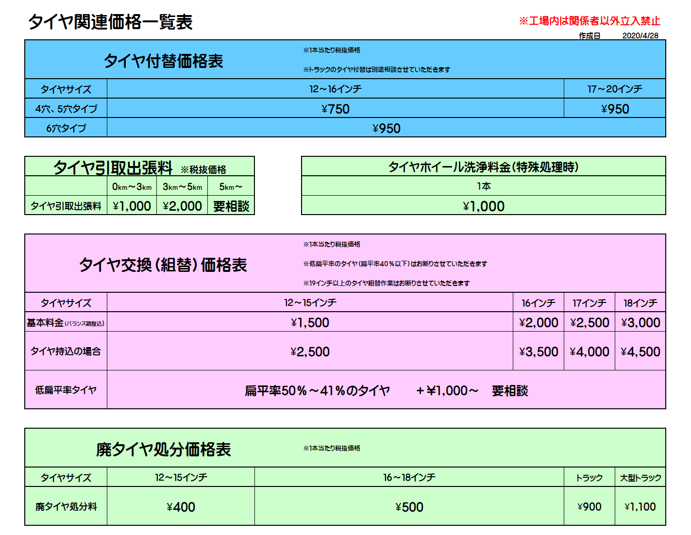Screen dimensions: 691x535
Task: Select "※1本当たり税抜価格" beside the 廃タイヤ処分価格表 heading
Action: 332,448
